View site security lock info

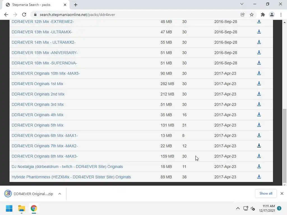(x=35, y=15)
